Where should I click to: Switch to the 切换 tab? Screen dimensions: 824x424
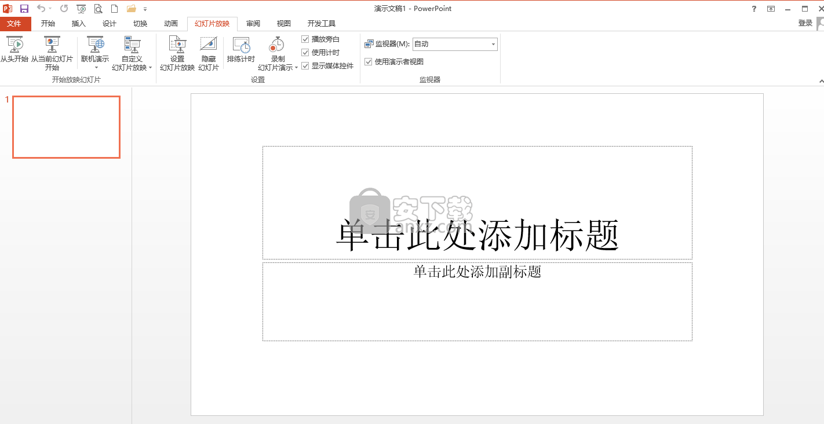pos(140,24)
